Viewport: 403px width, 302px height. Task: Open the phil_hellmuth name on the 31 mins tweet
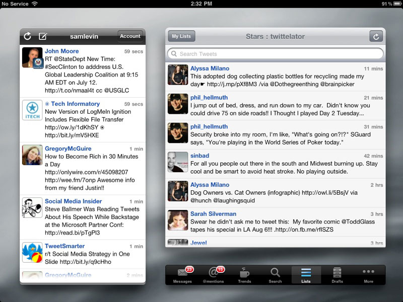[209, 126]
